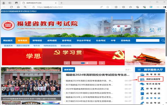Click the magnifier search icon on site navbar
Screen dimensions: 167x105
(163, 40)
